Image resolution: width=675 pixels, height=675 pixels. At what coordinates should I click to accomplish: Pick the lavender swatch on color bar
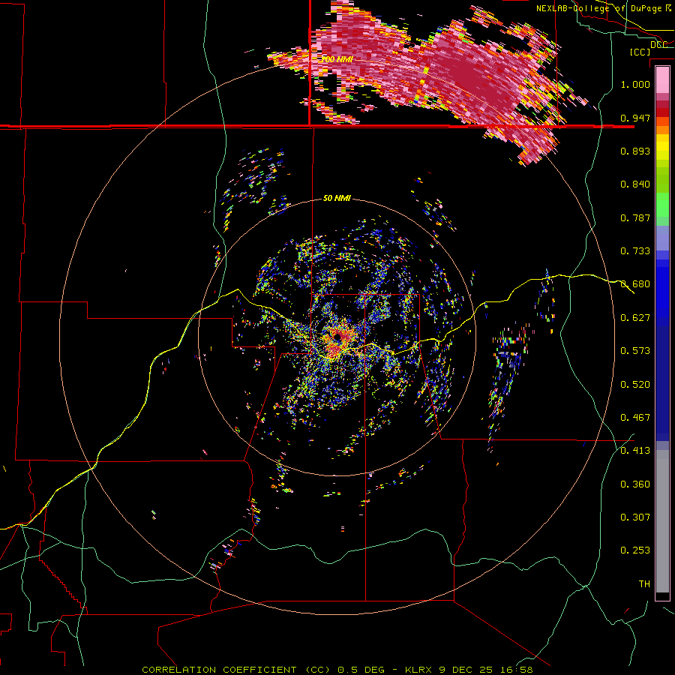point(662,238)
